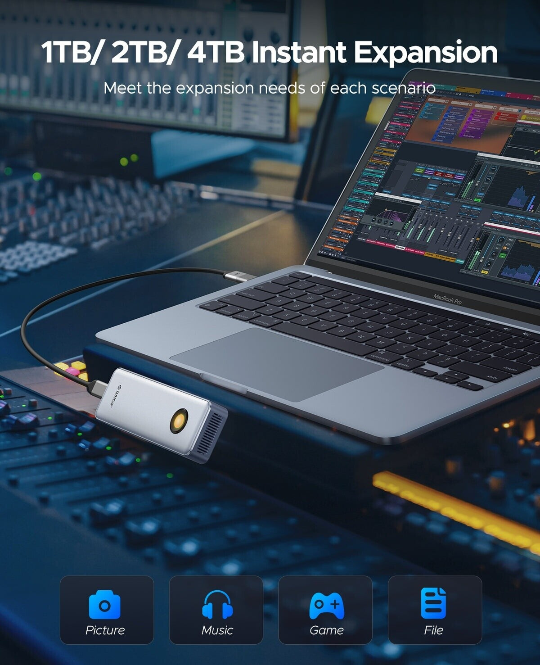Click the MacBook Pro label below the screen
The height and width of the screenshot is (665, 540).
447,299
